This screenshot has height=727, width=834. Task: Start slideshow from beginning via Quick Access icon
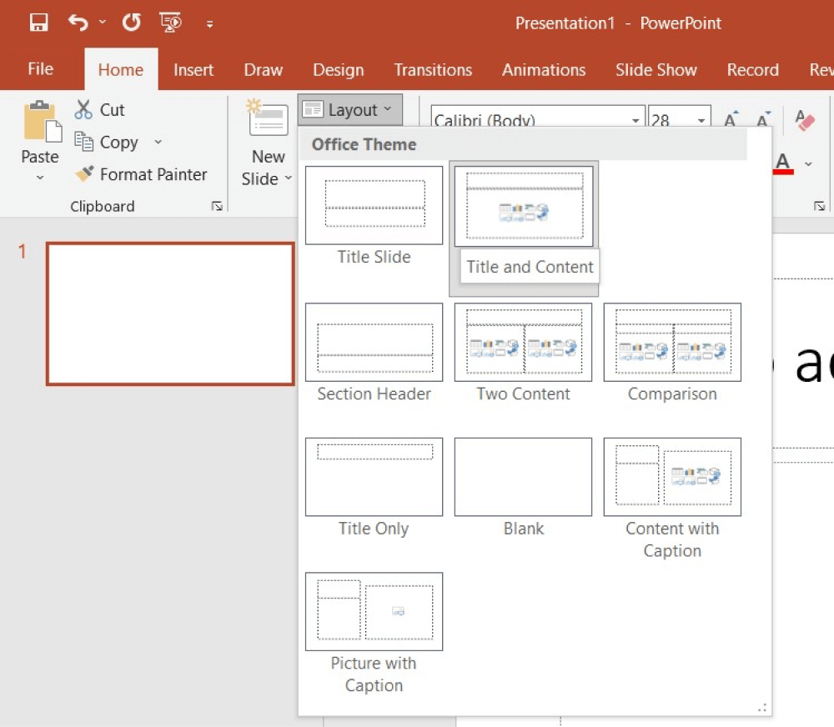[171, 22]
